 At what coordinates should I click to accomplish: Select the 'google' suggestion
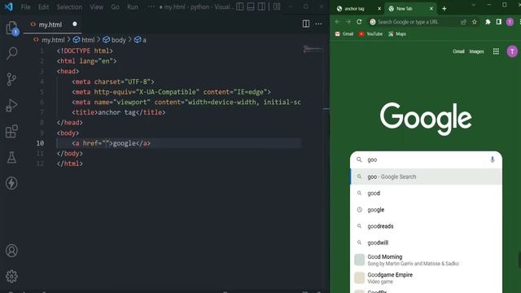(426, 210)
